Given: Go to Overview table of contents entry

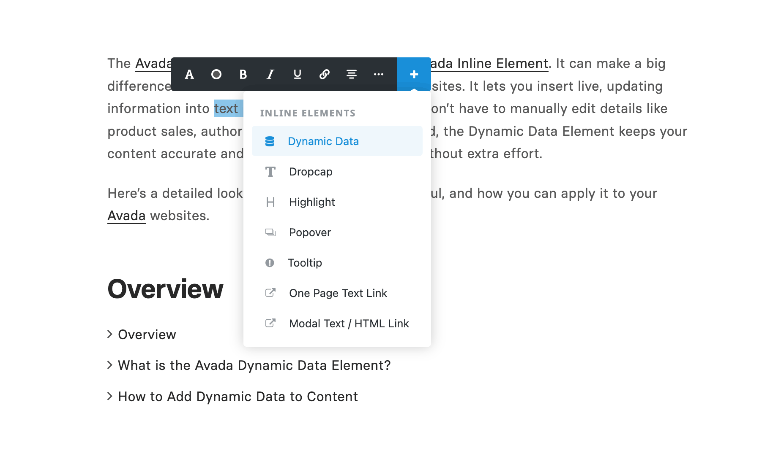Looking at the screenshot, I should [147, 335].
